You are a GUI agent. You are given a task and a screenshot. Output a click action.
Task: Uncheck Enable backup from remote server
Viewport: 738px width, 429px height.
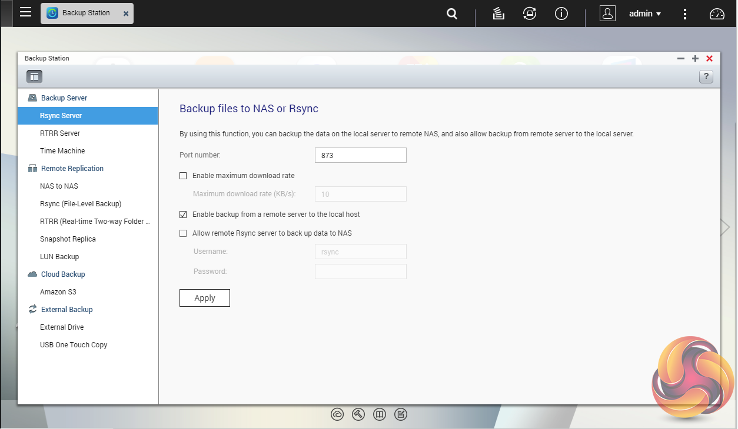click(183, 214)
